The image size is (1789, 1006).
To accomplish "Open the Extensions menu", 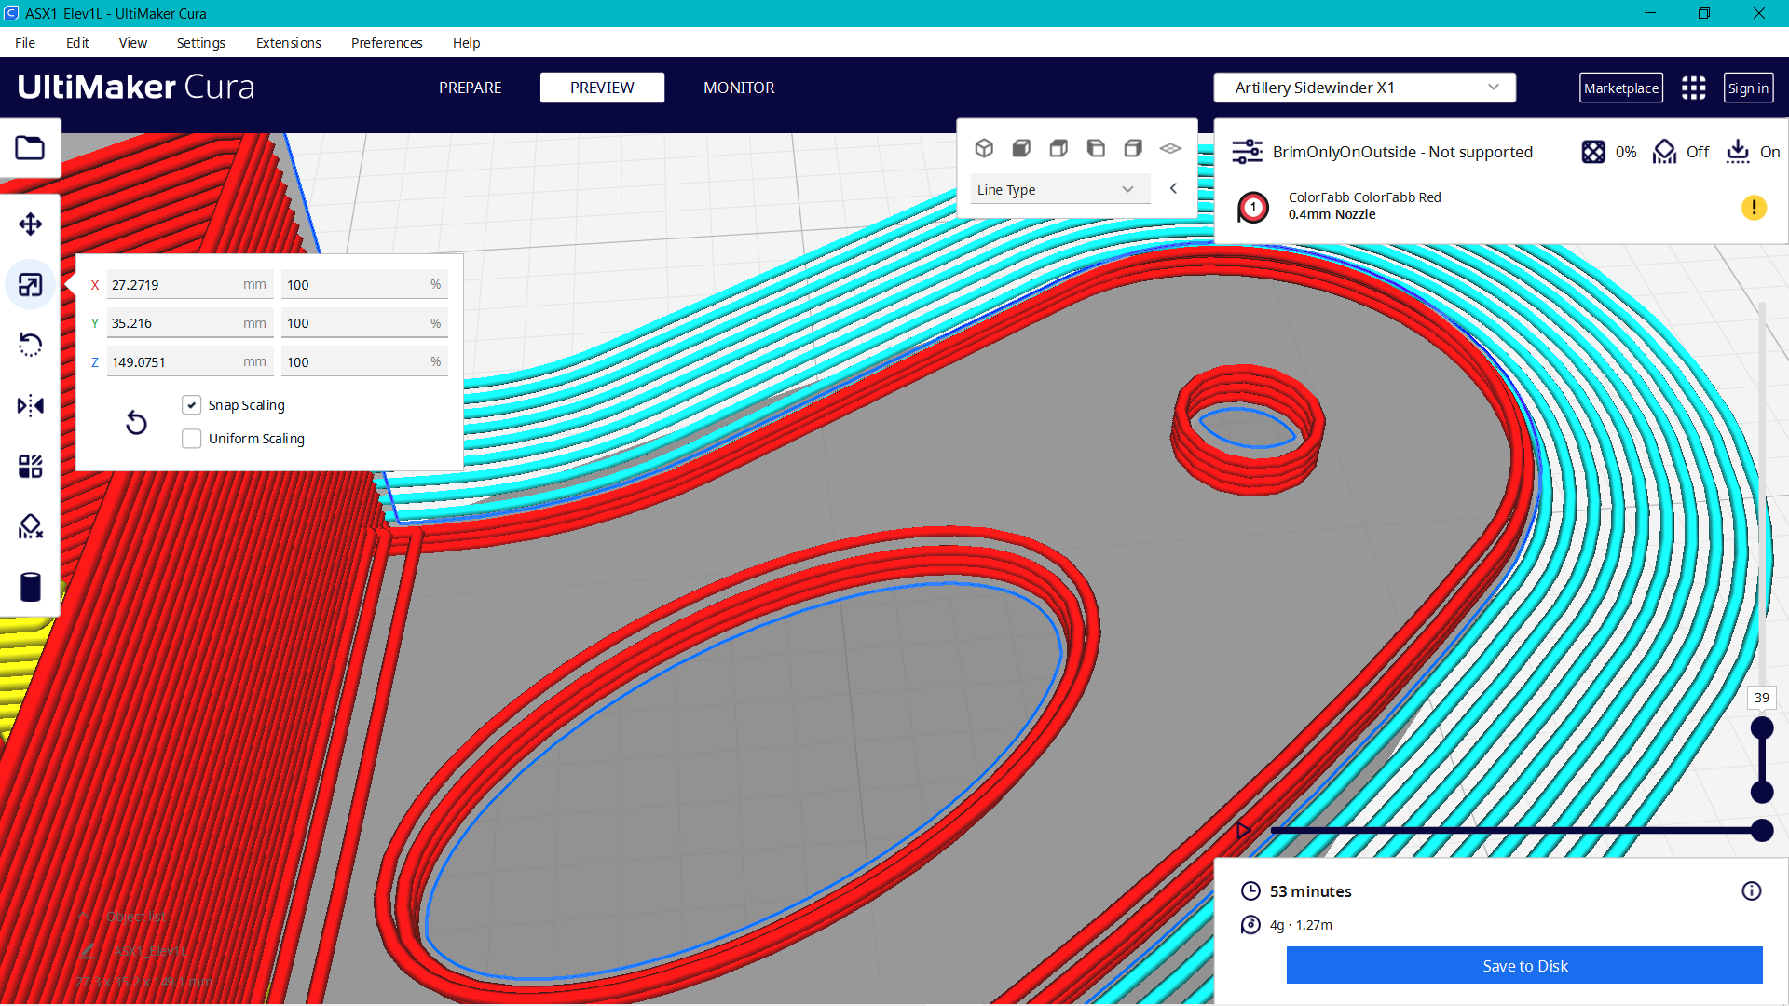I will 288,43.
